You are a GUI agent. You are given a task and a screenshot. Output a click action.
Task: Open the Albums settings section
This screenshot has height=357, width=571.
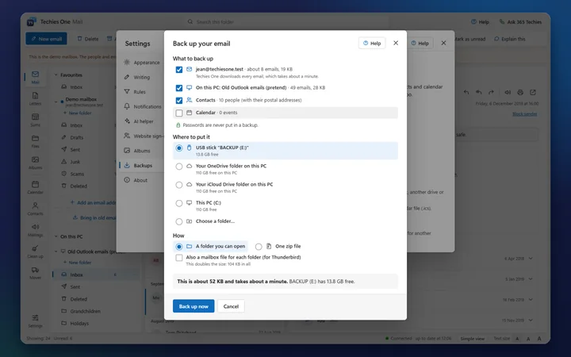coord(143,151)
